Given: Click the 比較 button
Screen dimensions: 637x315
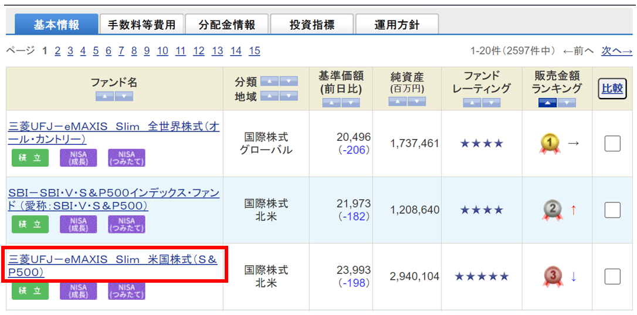Looking at the screenshot, I should point(612,89).
